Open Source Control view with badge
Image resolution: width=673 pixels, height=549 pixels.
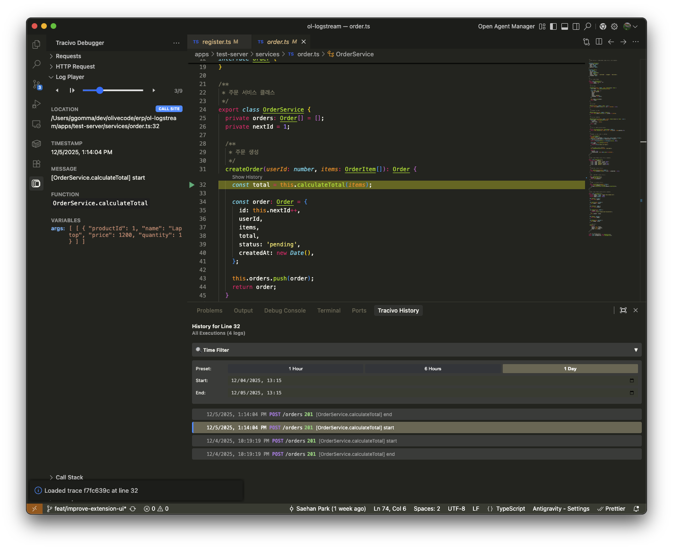[x=36, y=85]
